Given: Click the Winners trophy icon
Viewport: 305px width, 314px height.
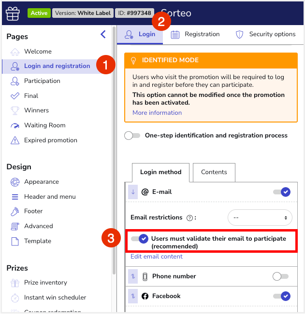Looking at the screenshot, I should (15, 110).
